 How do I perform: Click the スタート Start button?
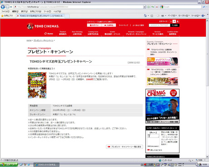[9, 165]
